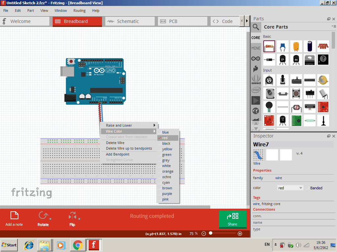Click the green Share button

point(233,219)
